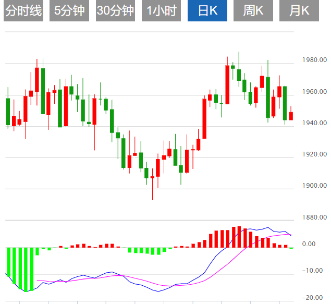331x304 pixels.
Task: Click the tallest red MACD histogram bar
Action: pos(239,237)
